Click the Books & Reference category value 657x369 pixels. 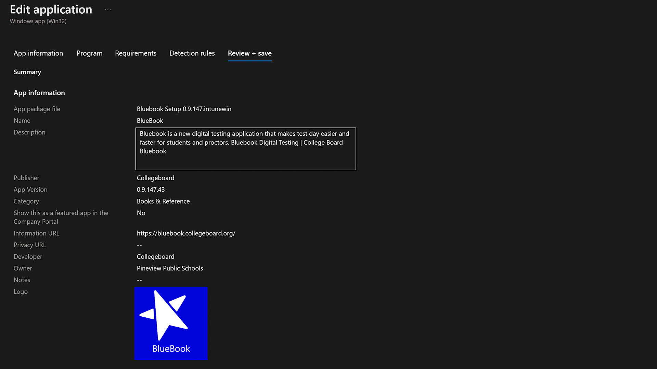(163, 201)
